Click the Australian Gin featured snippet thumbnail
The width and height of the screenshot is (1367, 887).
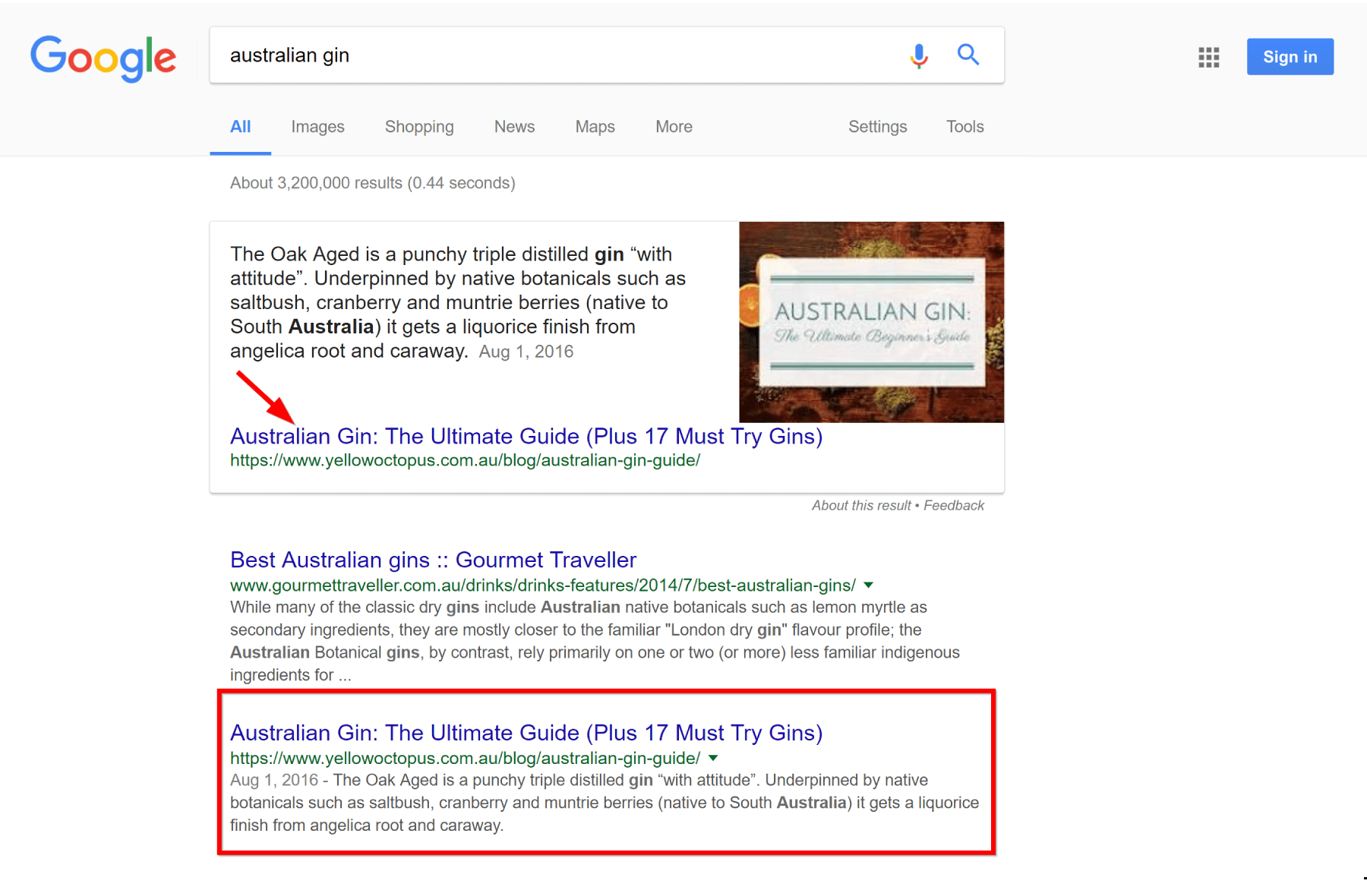[x=871, y=322]
